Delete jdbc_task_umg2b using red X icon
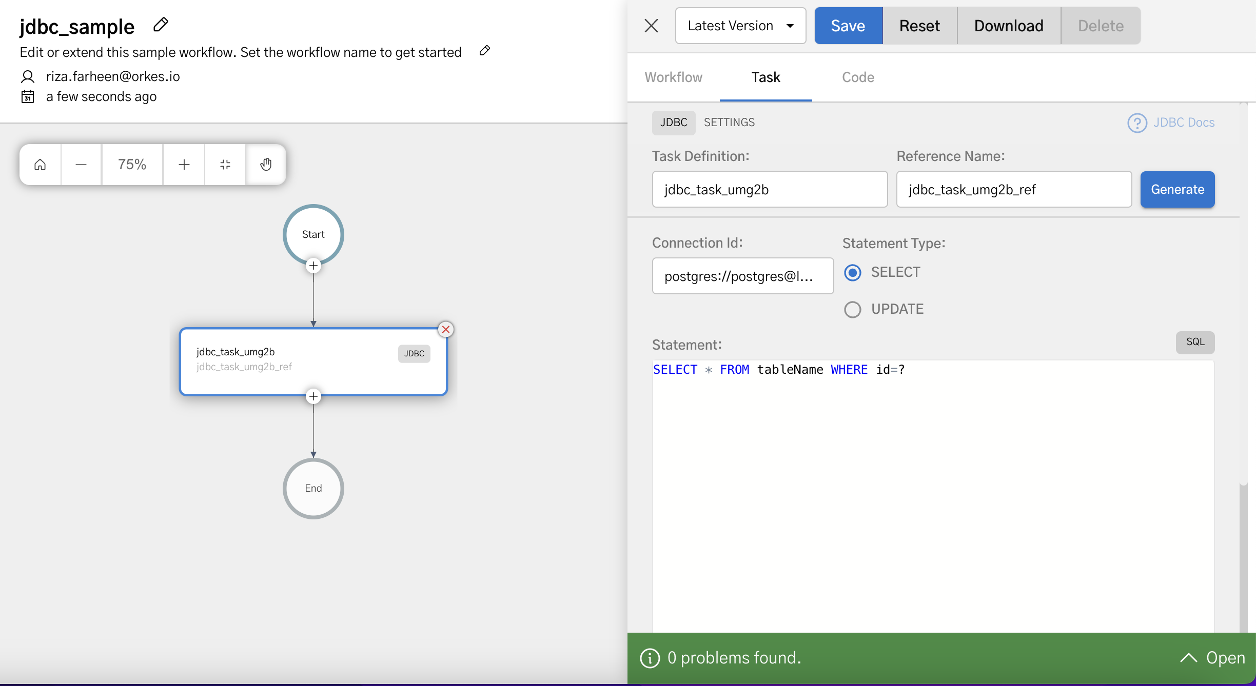Viewport: 1256px width, 686px height. point(445,329)
